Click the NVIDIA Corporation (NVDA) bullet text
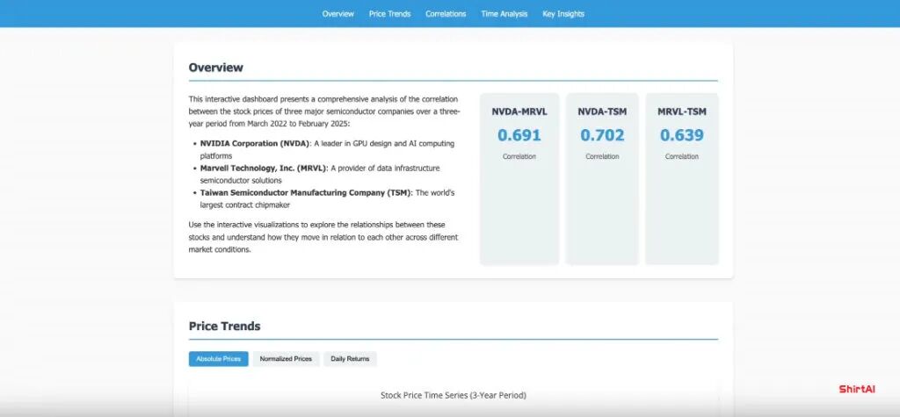Viewport: 900px width, 417px height. coord(254,143)
